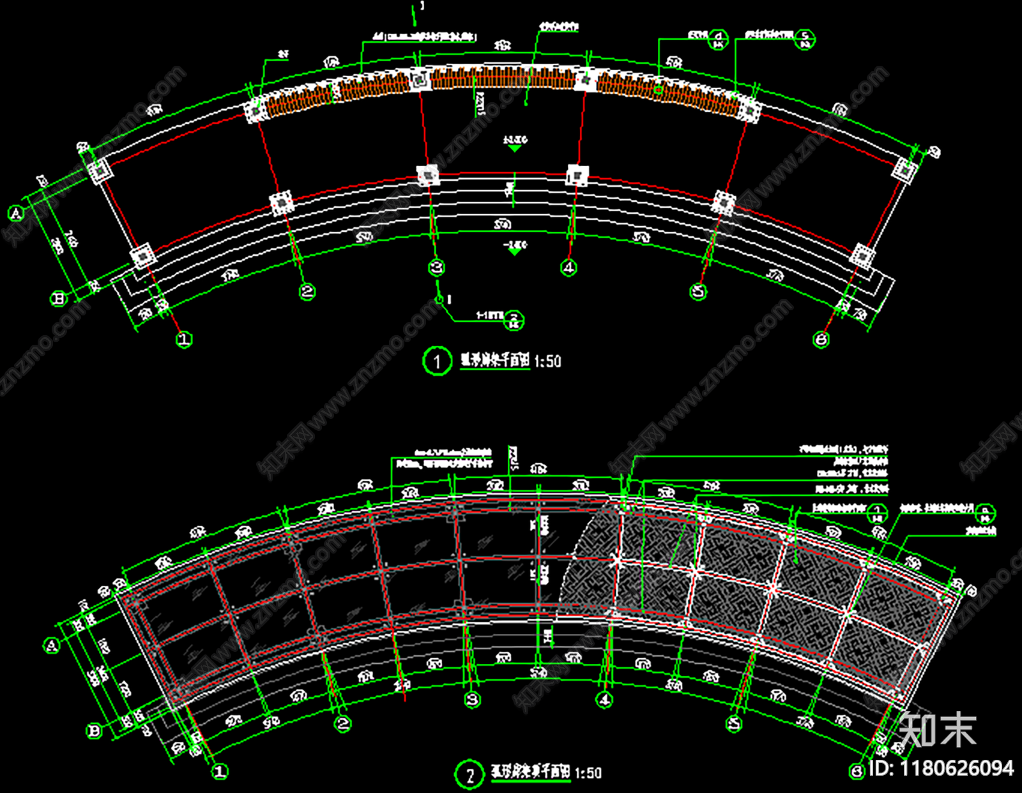
Task: Select column at axis B and grid 1 in drawing 1
Action: click(x=142, y=256)
